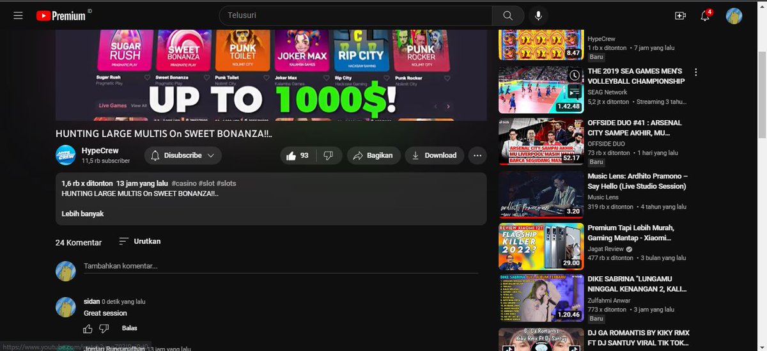Click in the Tambahkan komentar field

(x=281, y=266)
